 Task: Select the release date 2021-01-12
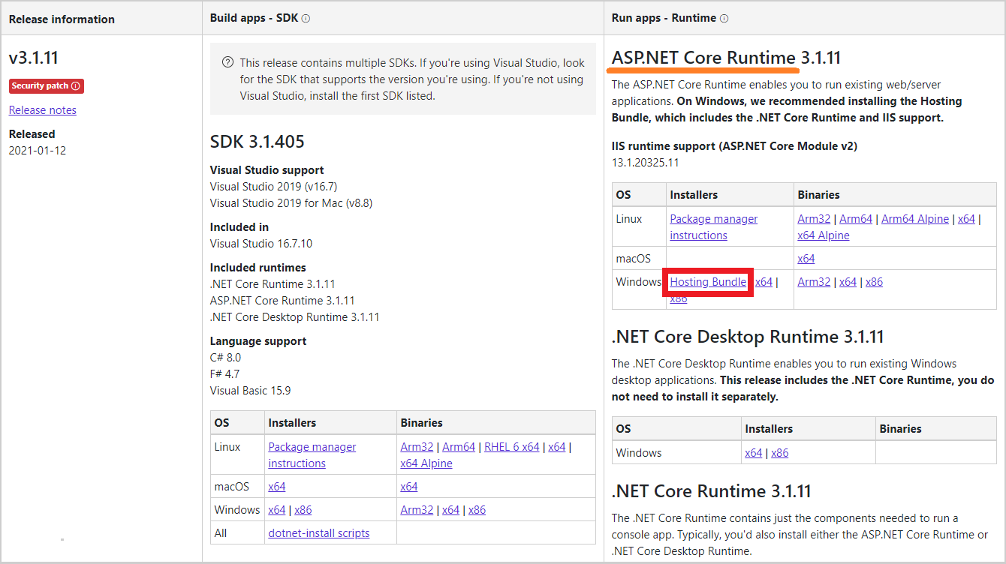coord(38,151)
